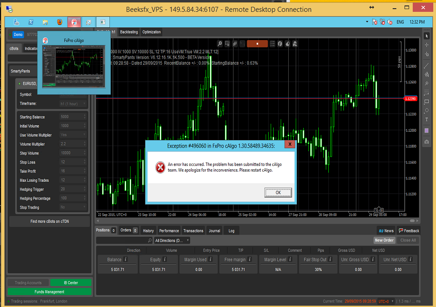Select the text T tool

click(x=426, y=119)
